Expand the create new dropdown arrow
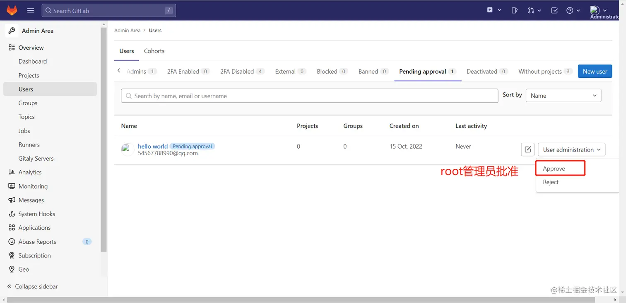This screenshot has width=626, height=303. click(x=499, y=10)
